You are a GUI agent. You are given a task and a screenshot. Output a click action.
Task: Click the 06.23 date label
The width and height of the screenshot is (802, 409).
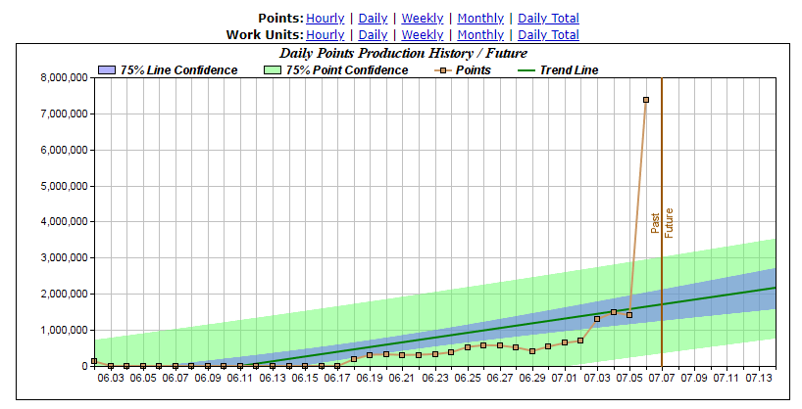tap(434, 378)
